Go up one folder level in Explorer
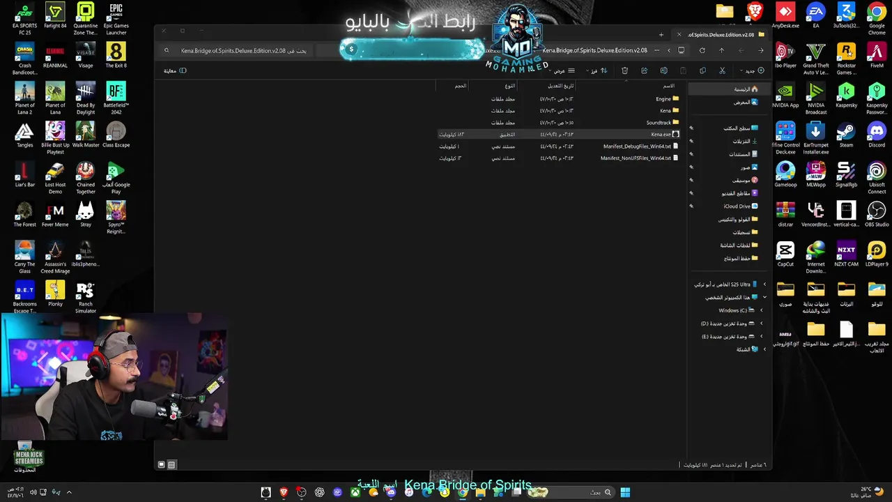Image resolution: width=892 pixels, height=502 pixels. point(721,50)
